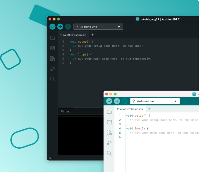The width and height of the screenshot is (200, 172).
Task: Open Debug panel in dark sidebar
Action: [x=53, y=69]
